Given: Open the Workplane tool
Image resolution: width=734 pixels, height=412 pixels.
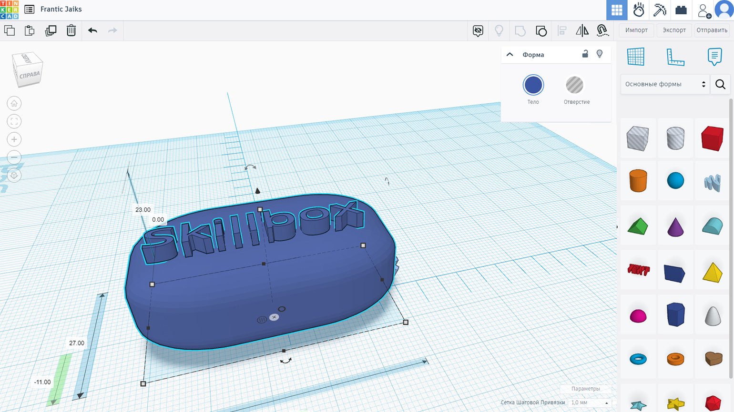Looking at the screenshot, I should tap(635, 57).
